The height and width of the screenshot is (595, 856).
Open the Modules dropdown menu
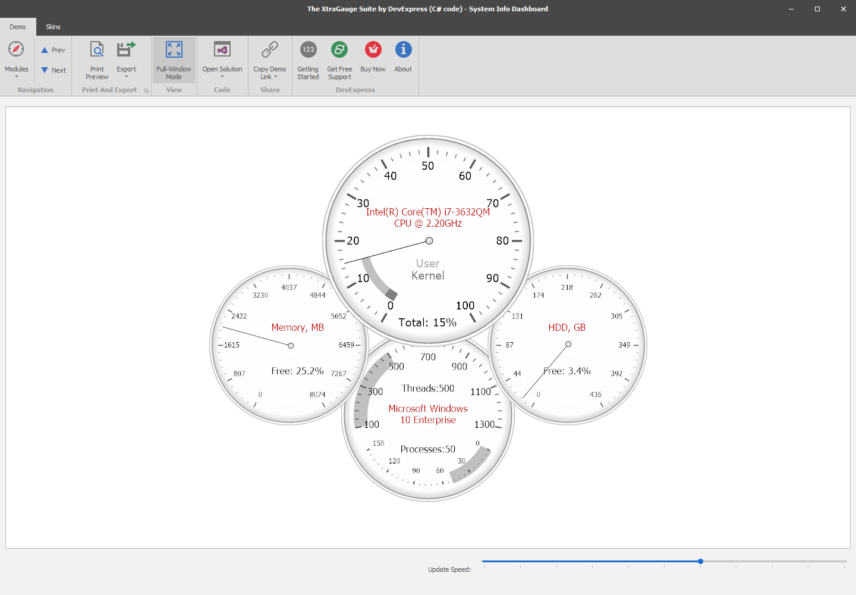(x=16, y=76)
